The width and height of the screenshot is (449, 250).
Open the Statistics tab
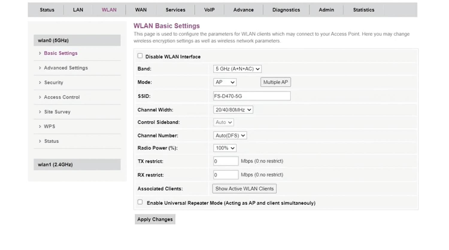[363, 10]
